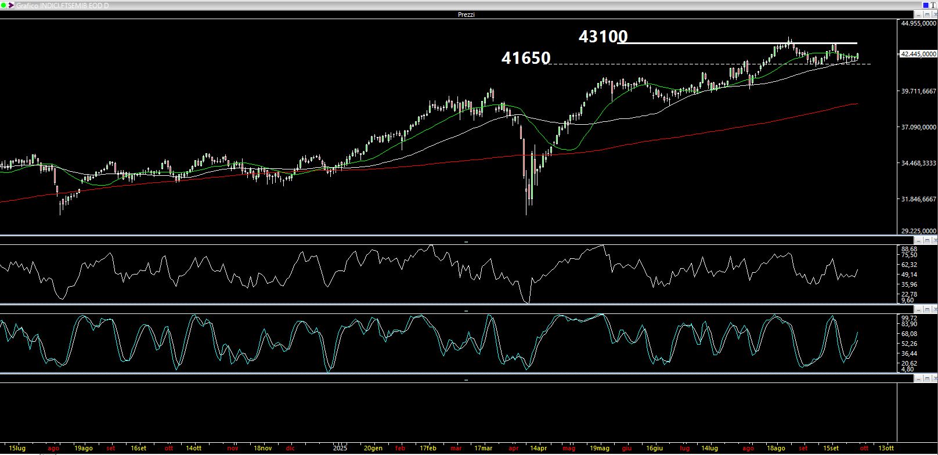This screenshot has width=938, height=455.
Task: Click the green status circle icon
Action: (x=4, y=5)
